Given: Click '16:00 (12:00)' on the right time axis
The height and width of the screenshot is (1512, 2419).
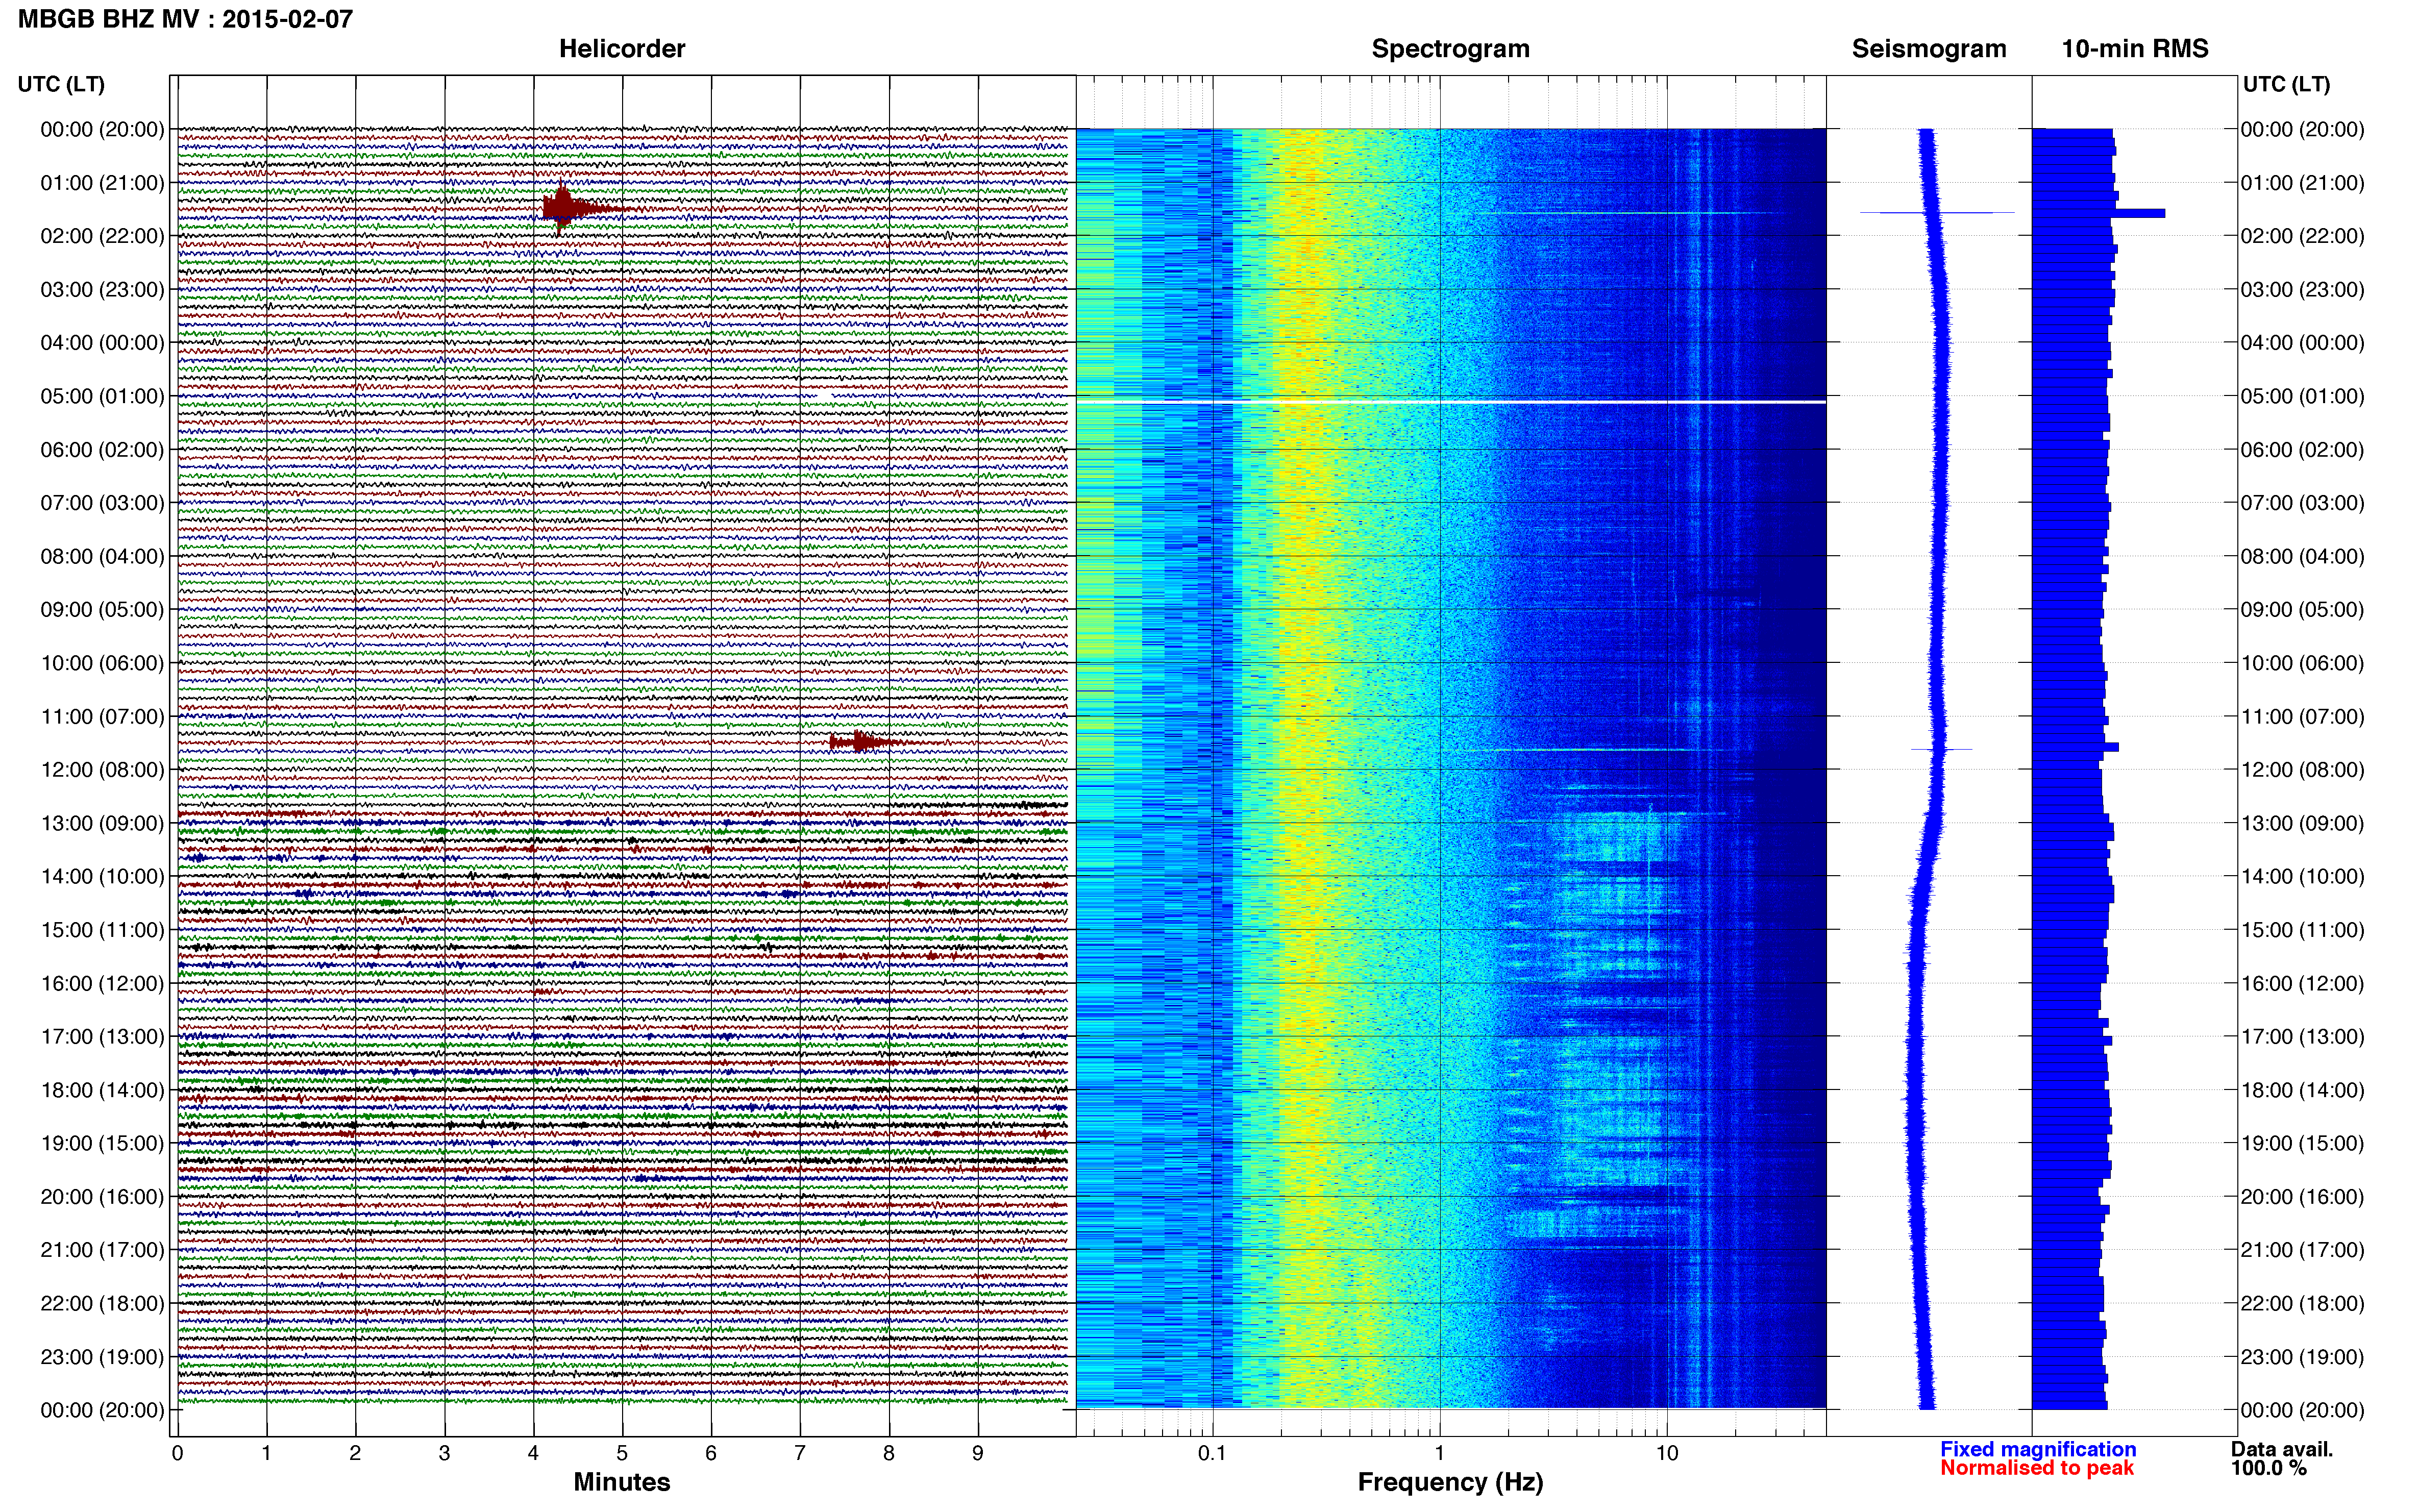Looking at the screenshot, I should pyautogui.click(x=2302, y=984).
